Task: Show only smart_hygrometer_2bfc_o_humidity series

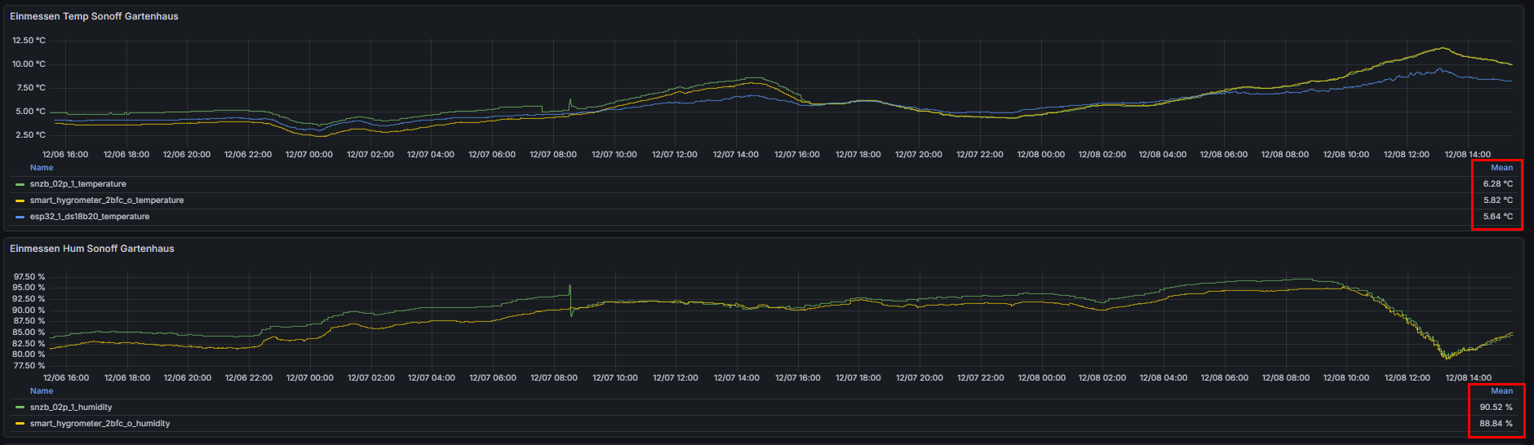Action: [x=100, y=424]
